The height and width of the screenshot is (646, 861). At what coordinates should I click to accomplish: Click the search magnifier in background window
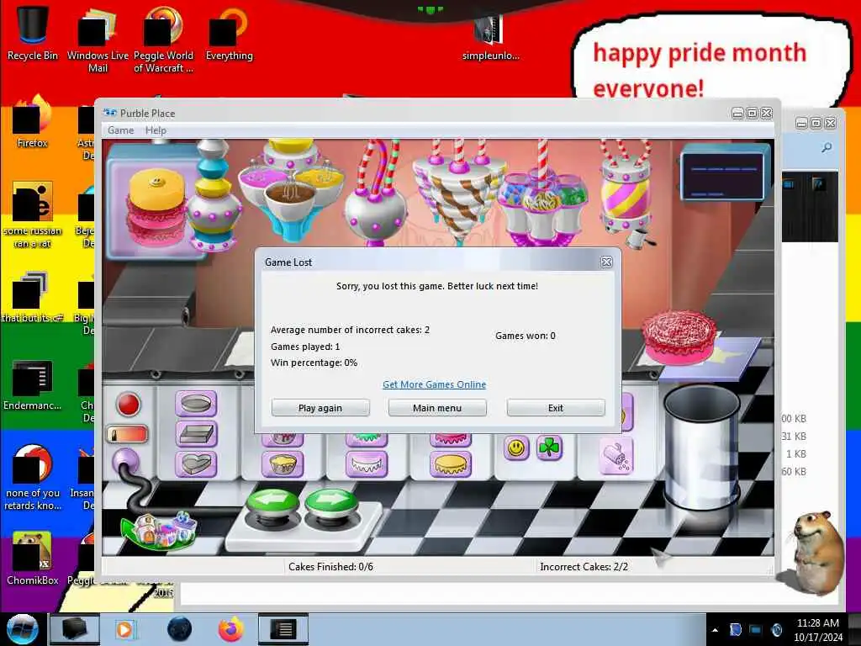(827, 147)
